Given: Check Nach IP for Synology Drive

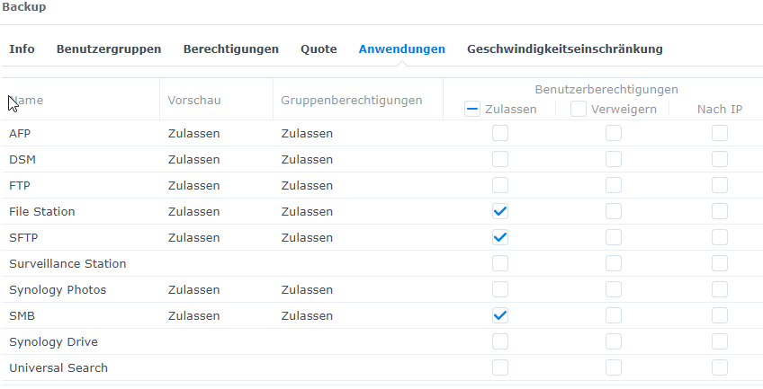Looking at the screenshot, I should click(720, 341).
